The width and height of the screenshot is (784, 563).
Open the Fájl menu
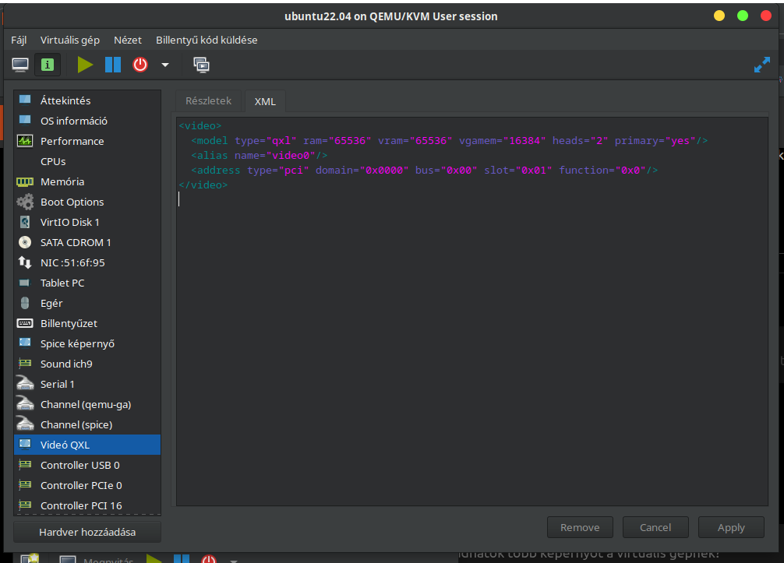19,40
